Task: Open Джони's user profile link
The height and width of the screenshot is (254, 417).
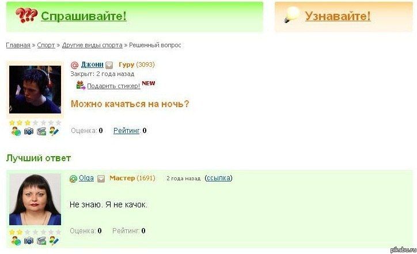Action: coord(92,65)
